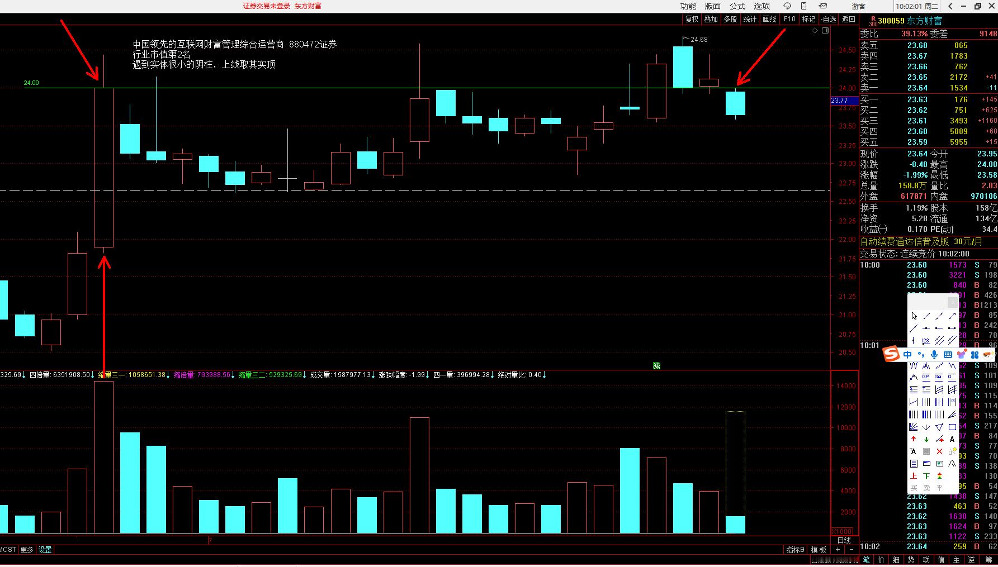Click the 更多 indicator option
Viewport: 998px width, 567px height.
coord(27,550)
